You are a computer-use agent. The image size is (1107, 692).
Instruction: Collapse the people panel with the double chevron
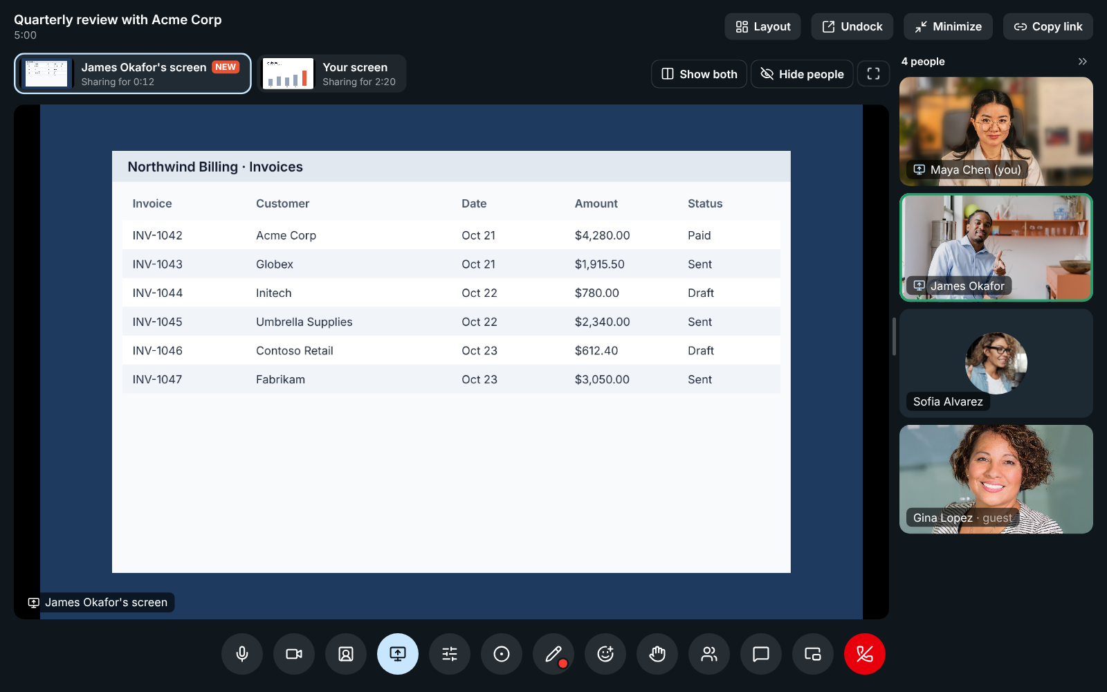(x=1083, y=62)
